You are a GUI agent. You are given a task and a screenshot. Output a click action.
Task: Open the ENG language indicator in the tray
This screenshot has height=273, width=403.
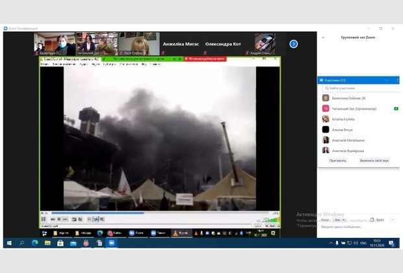363,242
